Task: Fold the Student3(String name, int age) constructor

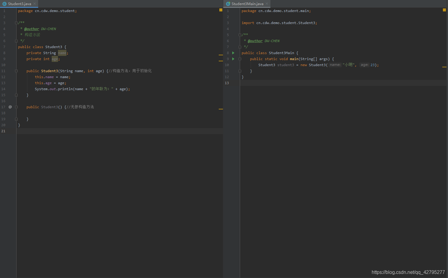Action: pos(16,71)
